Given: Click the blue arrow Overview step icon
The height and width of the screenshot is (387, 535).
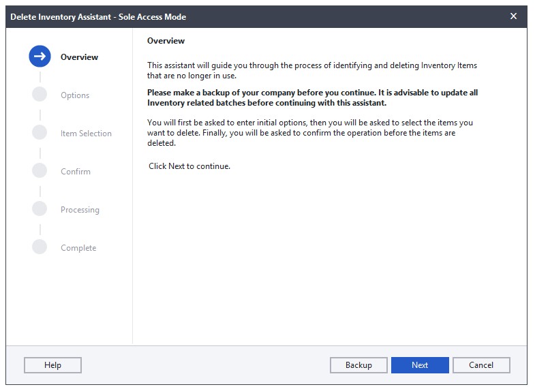Looking at the screenshot, I should pyautogui.click(x=40, y=57).
